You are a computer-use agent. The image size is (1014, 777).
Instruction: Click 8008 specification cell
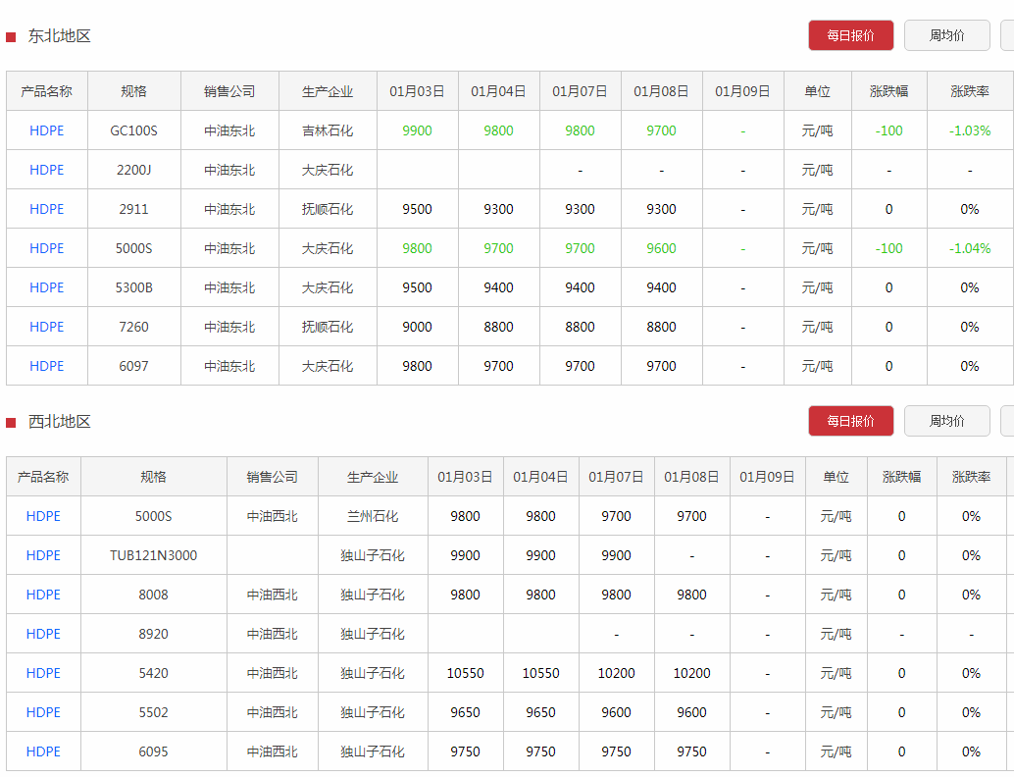153,595
